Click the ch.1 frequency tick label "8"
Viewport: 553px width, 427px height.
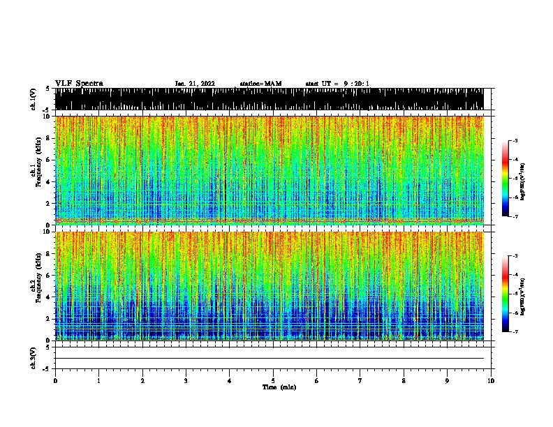47,138
